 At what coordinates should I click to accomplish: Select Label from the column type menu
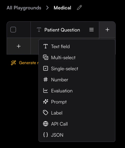[x=77, y=113]
